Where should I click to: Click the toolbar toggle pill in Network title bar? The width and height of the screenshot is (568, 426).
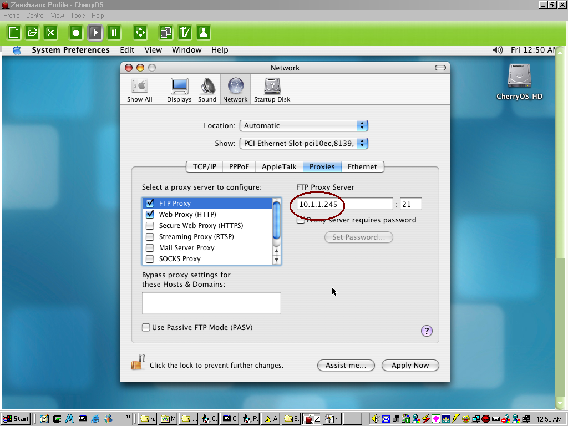click(x=440, y=68)
